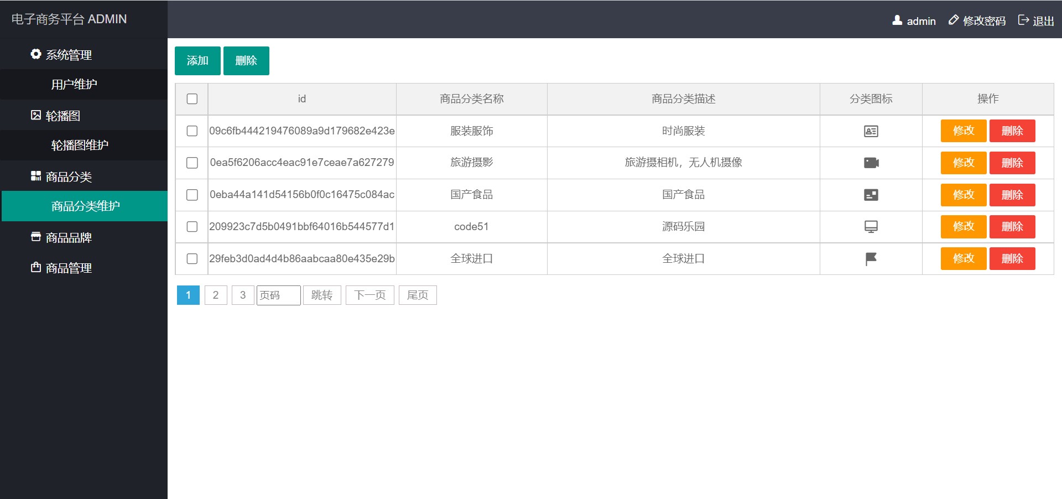Go to page 1 in pagination
The image size is (1062, 499).
point(188,295)
